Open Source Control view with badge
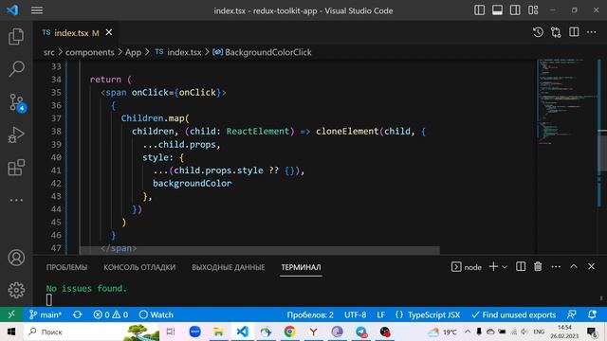607x341 pixels. pos(17,102)
